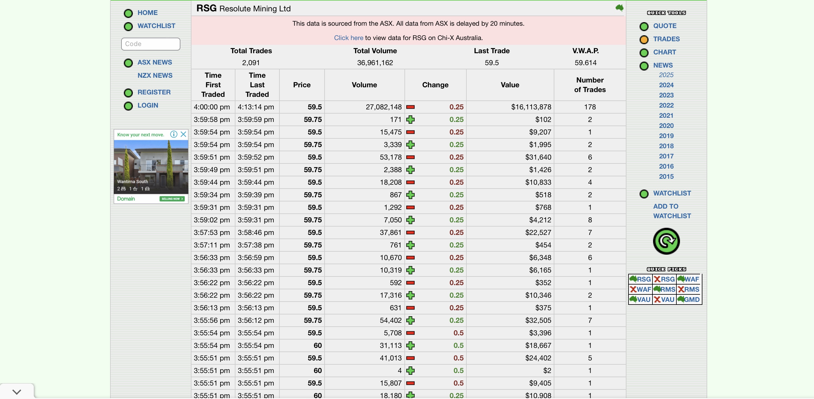The image size is (814, 399).
Task: Click the green bullet beside ASX NEWS
Action: (128, 63)
